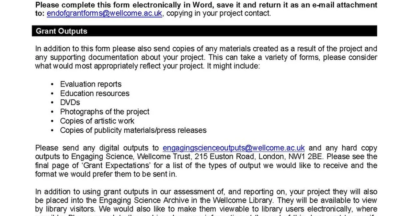
Task: Click the bullet point before 'Evaluation reports'
Action: [52, 84]
